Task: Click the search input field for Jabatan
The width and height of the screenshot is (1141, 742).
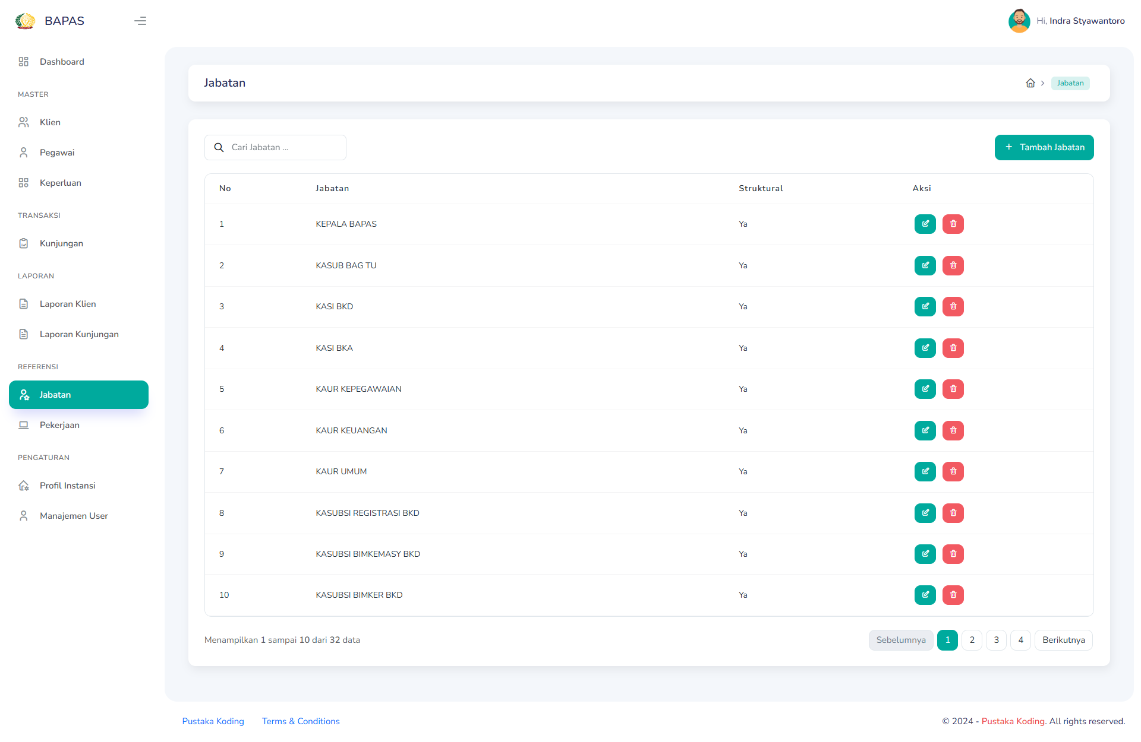Action: [x=276, y=147]
